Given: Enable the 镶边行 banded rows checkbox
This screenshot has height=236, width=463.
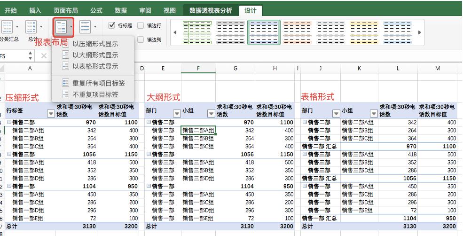Looking at the screenshot, I should [141, 26].
